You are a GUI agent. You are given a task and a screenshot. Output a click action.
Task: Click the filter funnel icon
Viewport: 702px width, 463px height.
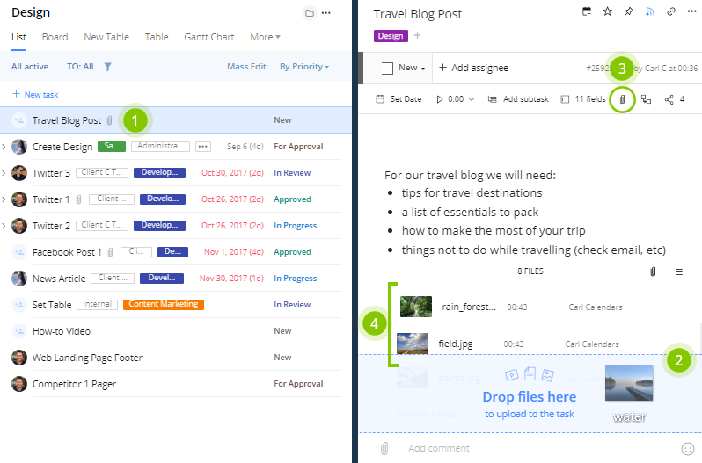pyautogui.click(x=108, y=67)
